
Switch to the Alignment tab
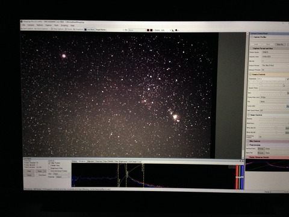point(90,162)
